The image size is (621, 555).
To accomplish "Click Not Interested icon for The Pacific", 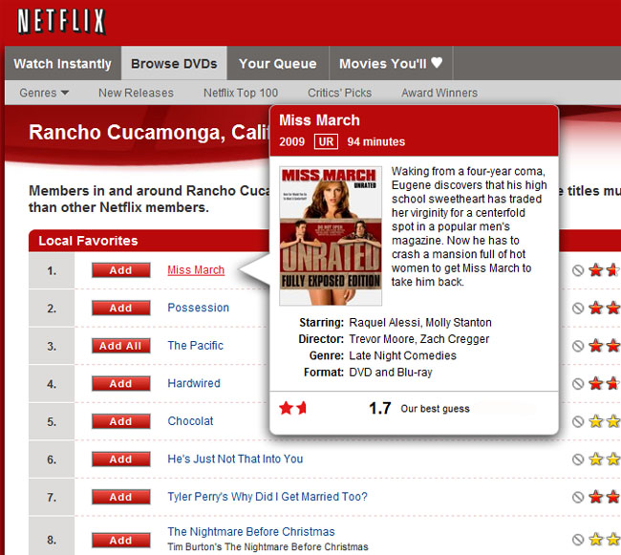I will [578, 346].
